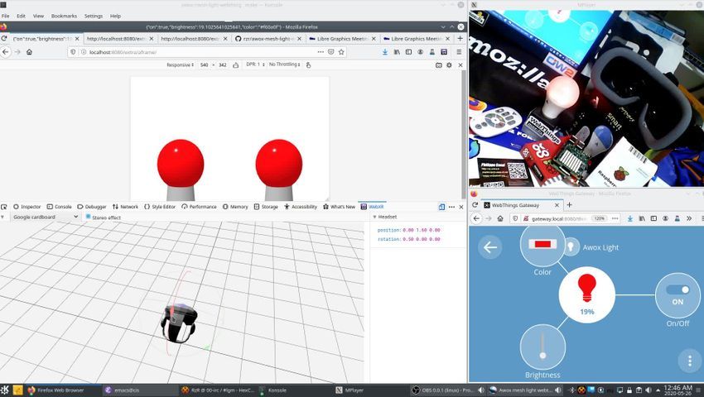Screen dimensions: 704x397
Task: Click the Awox Light bulb icon
Action: [x=571, y=246]
